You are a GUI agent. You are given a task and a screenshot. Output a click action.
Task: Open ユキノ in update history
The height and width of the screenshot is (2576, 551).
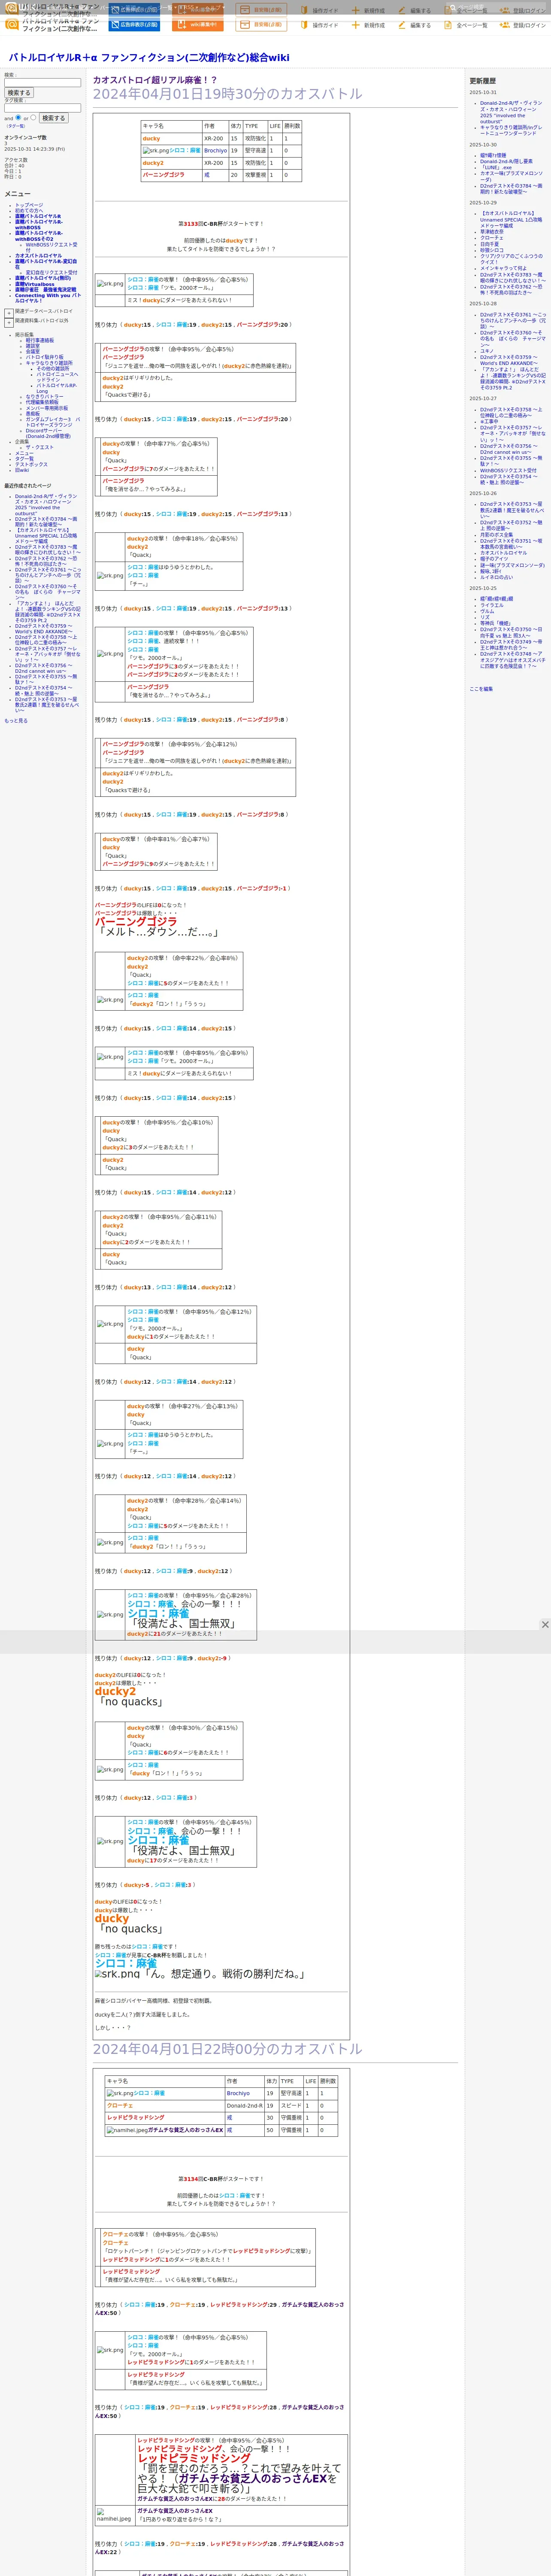pyautogui.click(x=487, y=351)
